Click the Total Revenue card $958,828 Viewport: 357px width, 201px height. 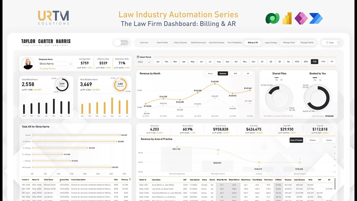221,129
